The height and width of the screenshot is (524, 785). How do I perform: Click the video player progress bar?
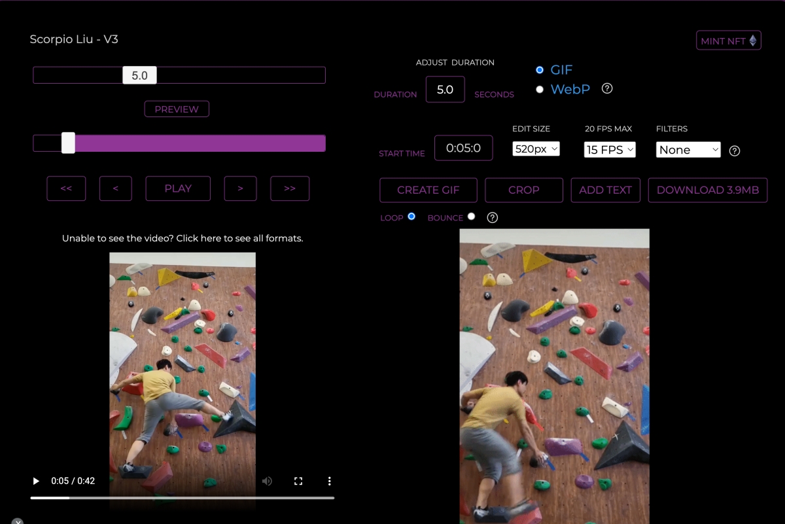pyautogui.click(x=183, y=498)
